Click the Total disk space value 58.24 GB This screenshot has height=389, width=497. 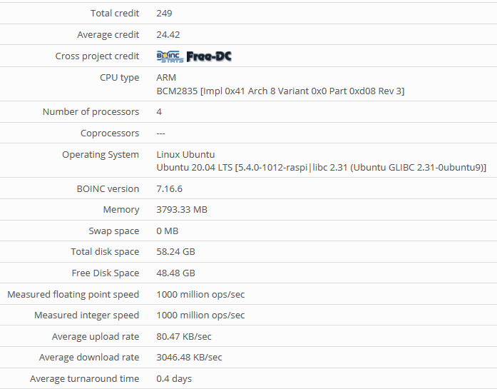[175, 252]
